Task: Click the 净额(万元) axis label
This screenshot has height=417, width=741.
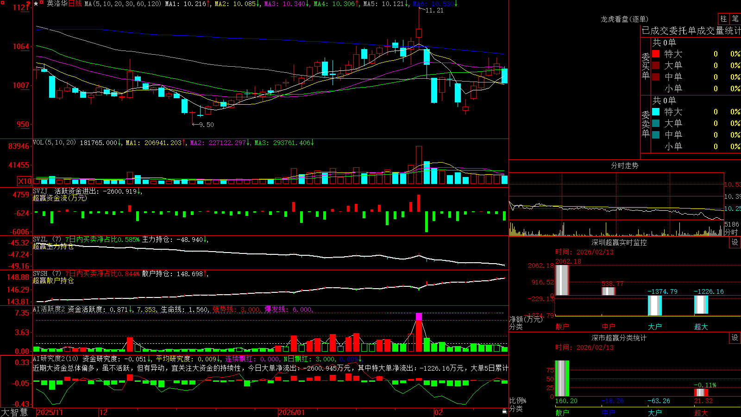Action: pyautogui.click(x=526, y=319)
